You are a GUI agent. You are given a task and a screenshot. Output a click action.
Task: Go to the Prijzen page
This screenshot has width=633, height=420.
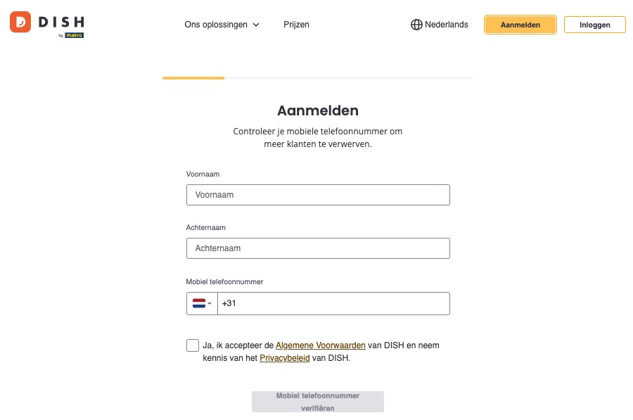pyautogui.click(x=296, y=25)
